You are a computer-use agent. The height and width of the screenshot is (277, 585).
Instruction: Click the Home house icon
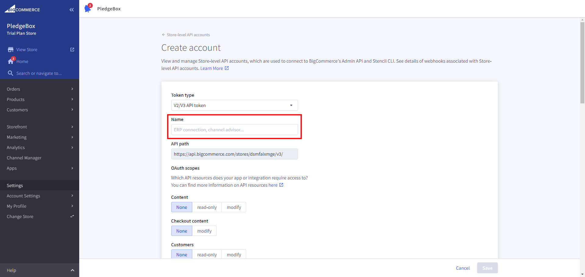point(11,61)
